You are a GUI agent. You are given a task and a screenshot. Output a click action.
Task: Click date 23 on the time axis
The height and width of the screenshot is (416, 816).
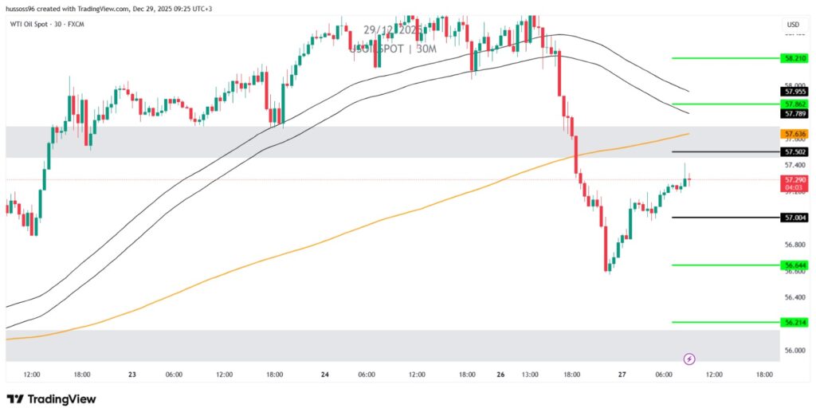click(x=131, y=374)
